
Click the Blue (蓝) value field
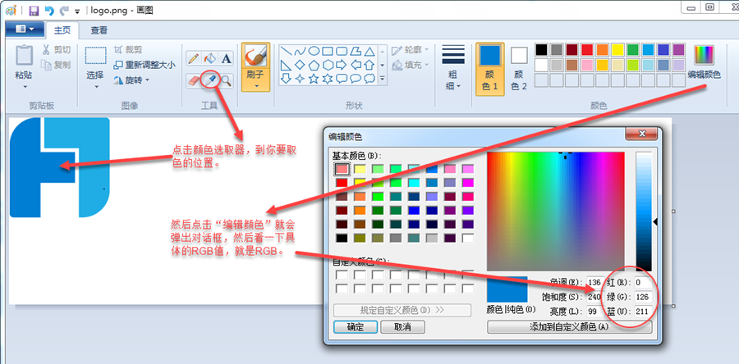coord(643,312)
